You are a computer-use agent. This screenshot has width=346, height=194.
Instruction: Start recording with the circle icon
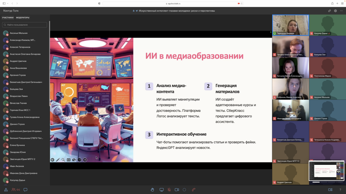tap(185, 190)
